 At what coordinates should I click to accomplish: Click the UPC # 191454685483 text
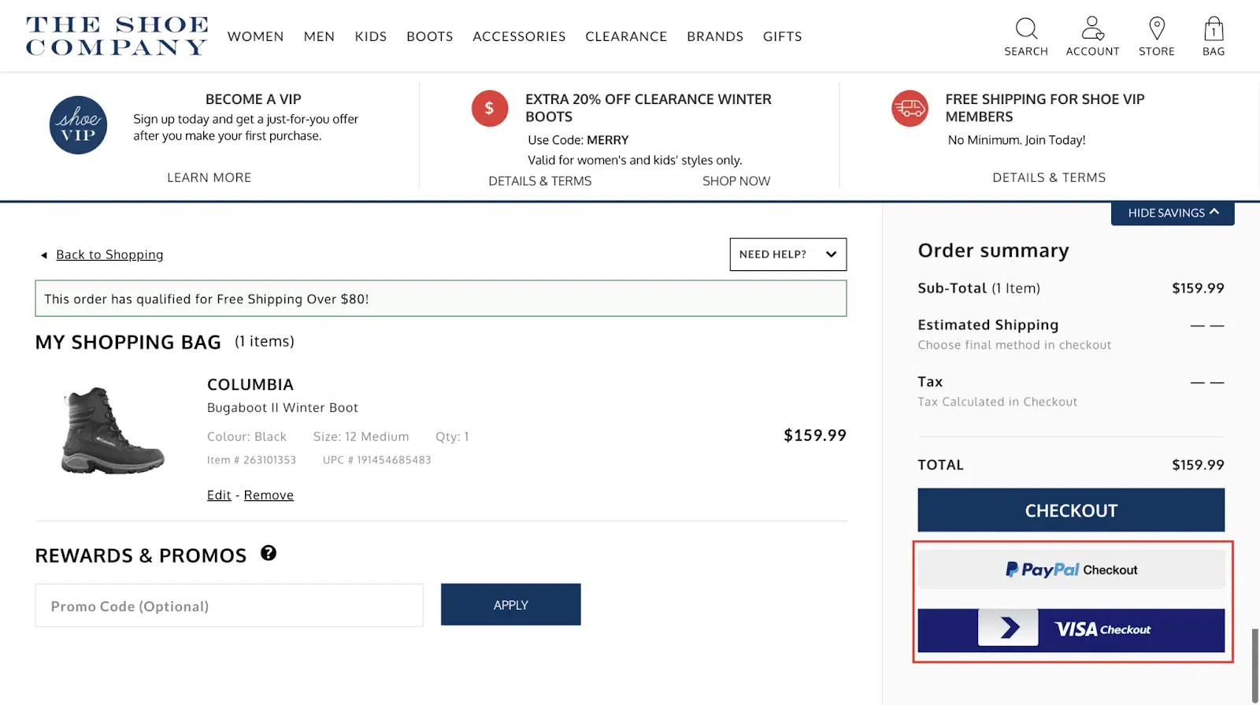[x=377, y=460]
